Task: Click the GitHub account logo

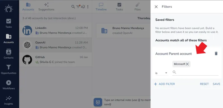Action: coord(27,60)
